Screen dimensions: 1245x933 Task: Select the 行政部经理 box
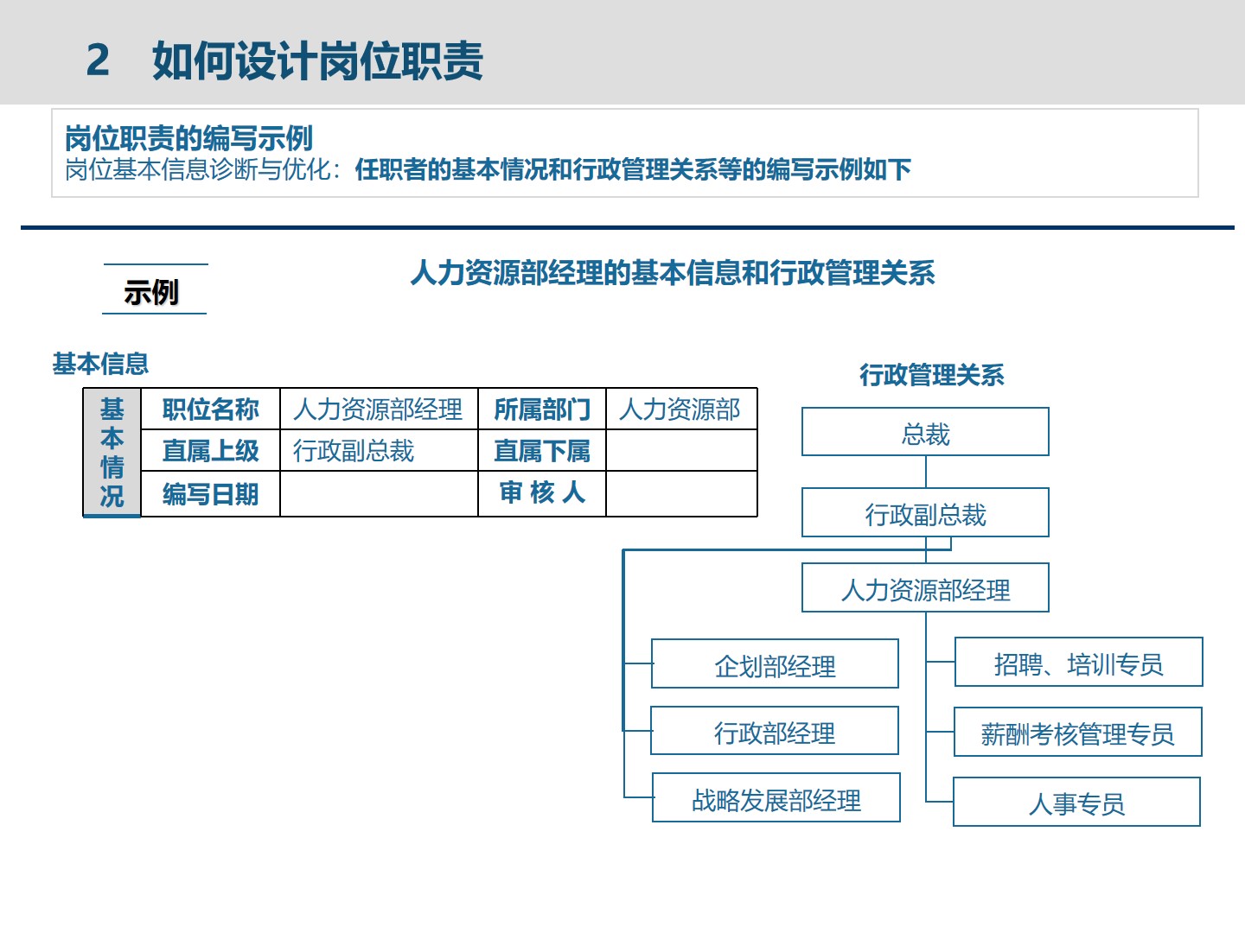(775, 731)
